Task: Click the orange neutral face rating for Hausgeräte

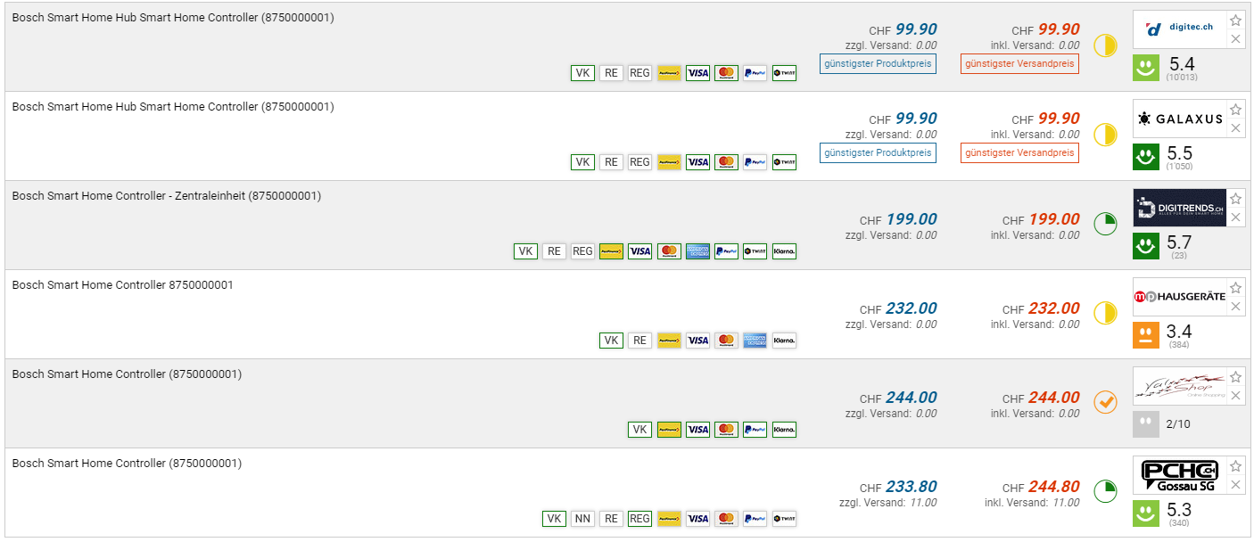Action: point(1146,335)
